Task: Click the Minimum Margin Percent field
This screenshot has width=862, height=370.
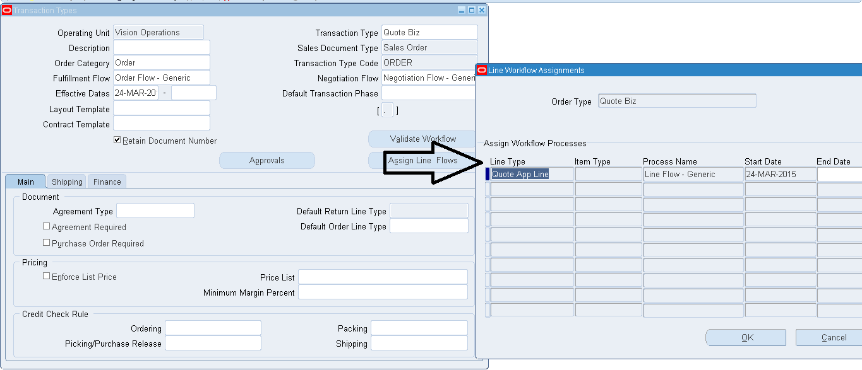Action: tap(383, 292)
